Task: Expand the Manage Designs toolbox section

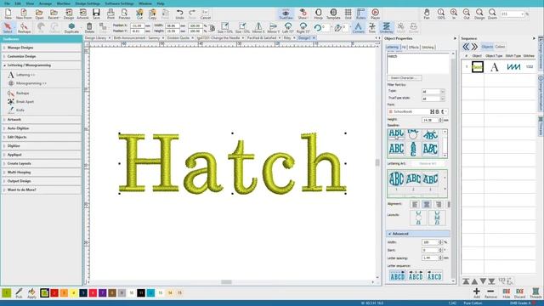Action: (42, 48)
